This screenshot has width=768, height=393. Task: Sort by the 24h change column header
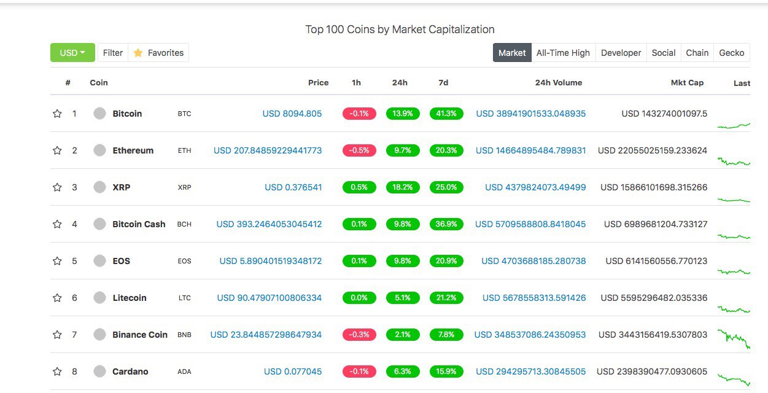pos(400,82)
